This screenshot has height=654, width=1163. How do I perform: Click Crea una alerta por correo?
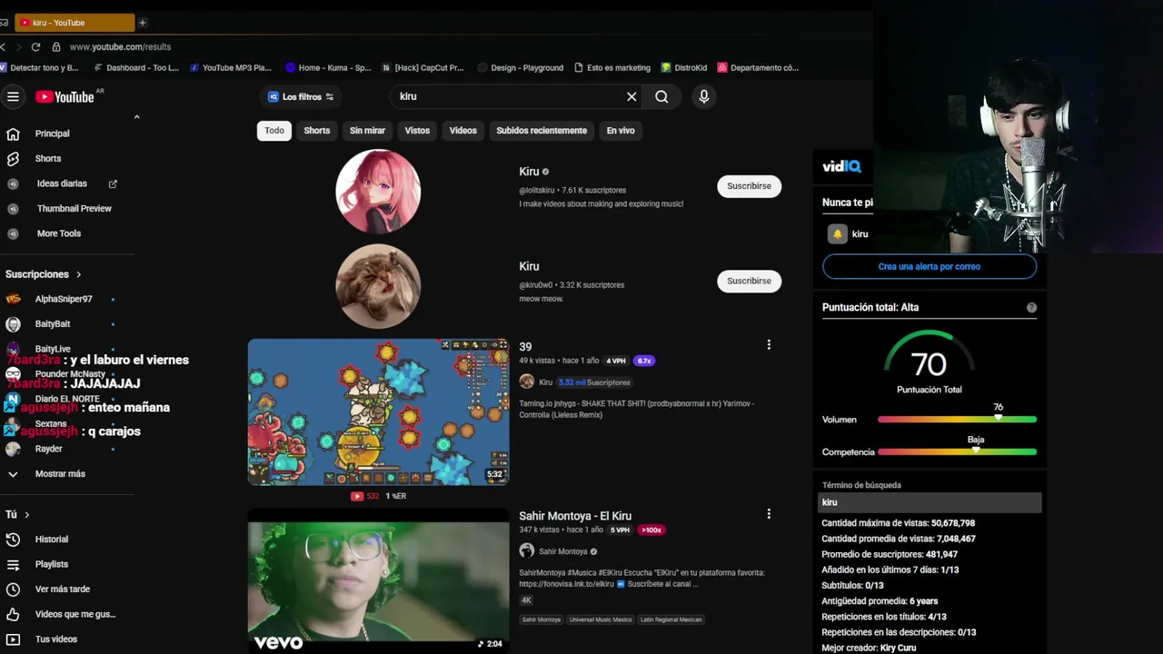coord(929,267)
